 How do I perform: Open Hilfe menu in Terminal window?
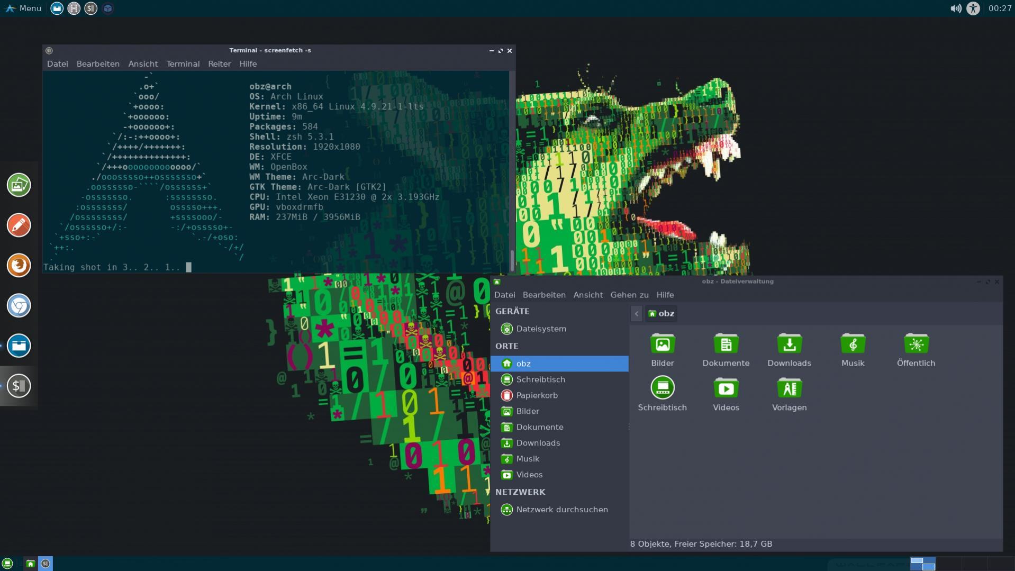coord(248,64)
